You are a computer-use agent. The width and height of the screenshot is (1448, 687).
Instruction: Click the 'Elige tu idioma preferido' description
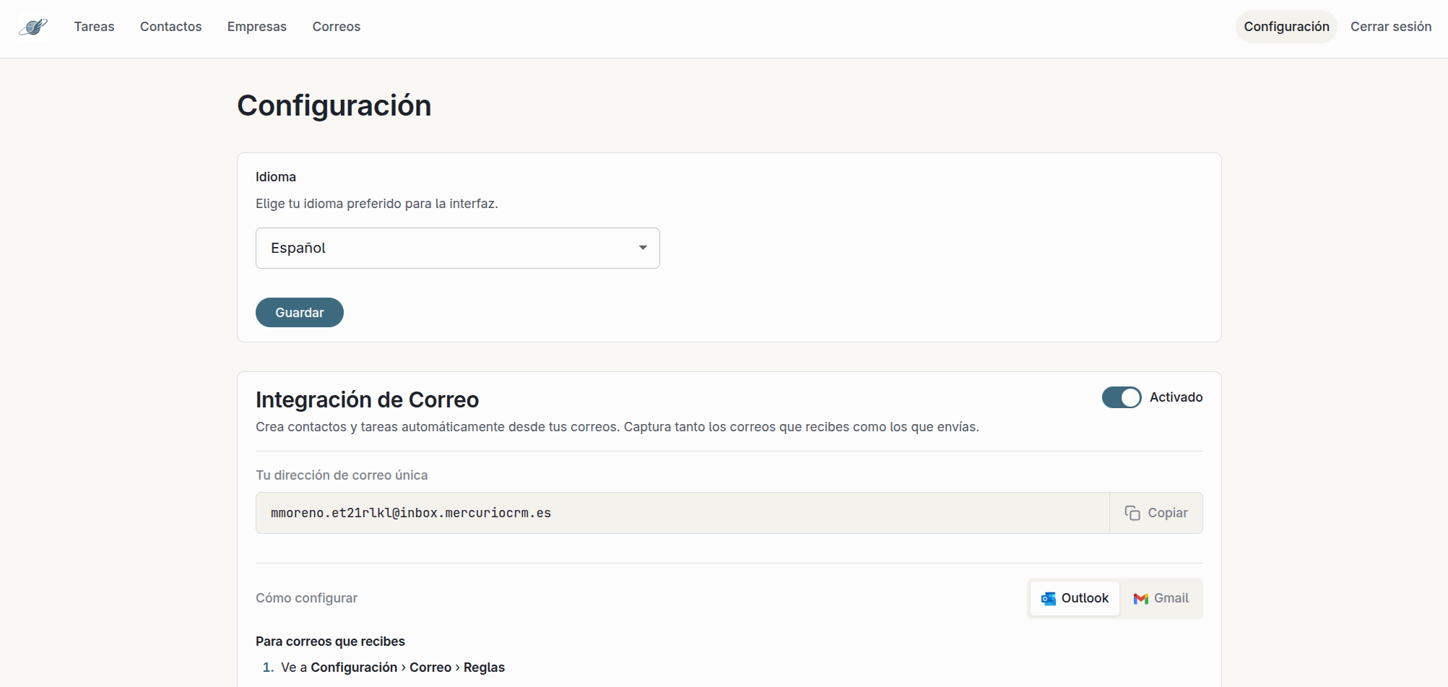[x=377, y=204]
